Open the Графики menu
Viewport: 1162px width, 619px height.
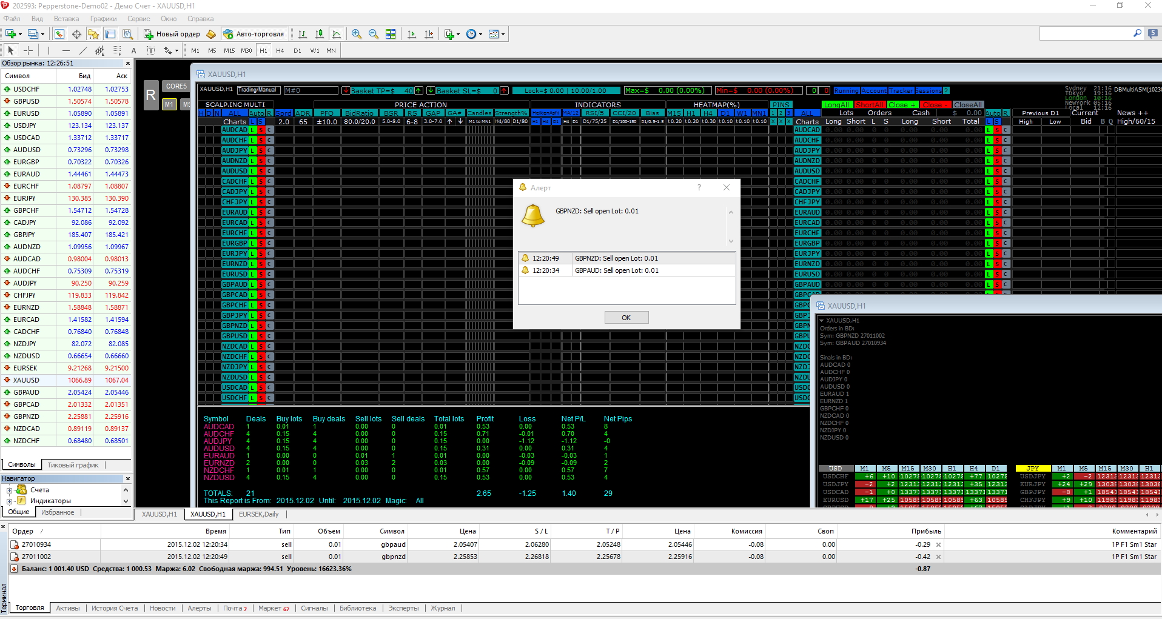(103, 19)
